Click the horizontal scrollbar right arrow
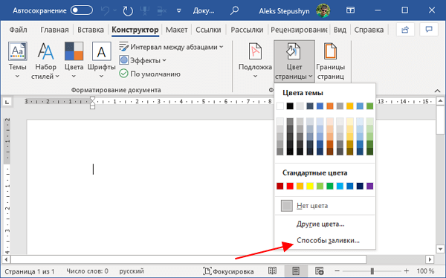446x278 pixels. click(x=430, y=259)
